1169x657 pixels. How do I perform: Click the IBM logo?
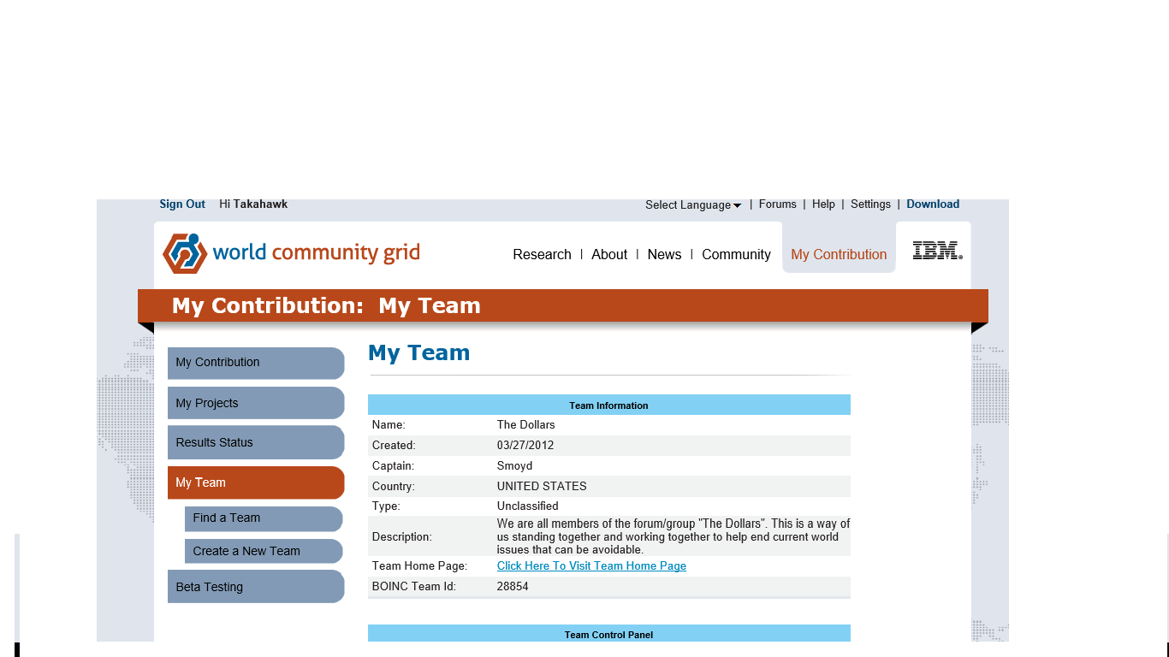pos(937,251)
